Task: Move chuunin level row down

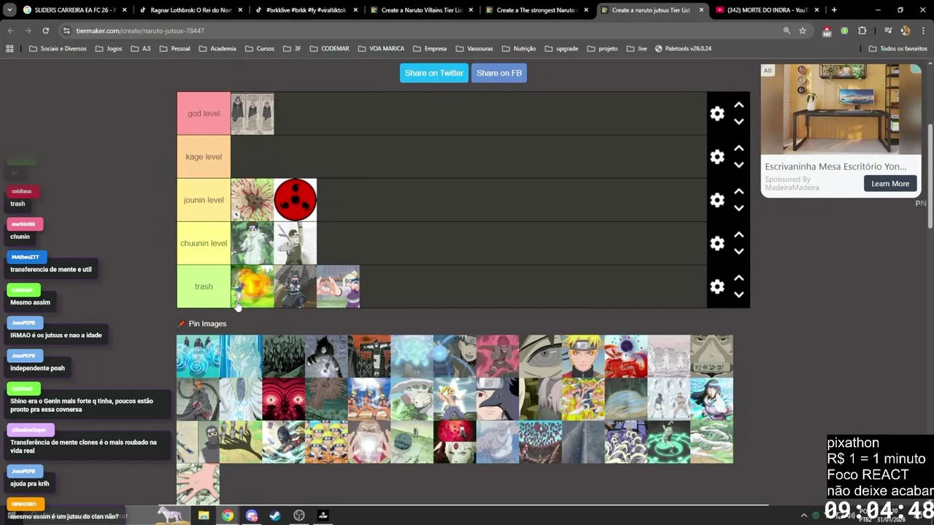Action: [x=738, y=251]
